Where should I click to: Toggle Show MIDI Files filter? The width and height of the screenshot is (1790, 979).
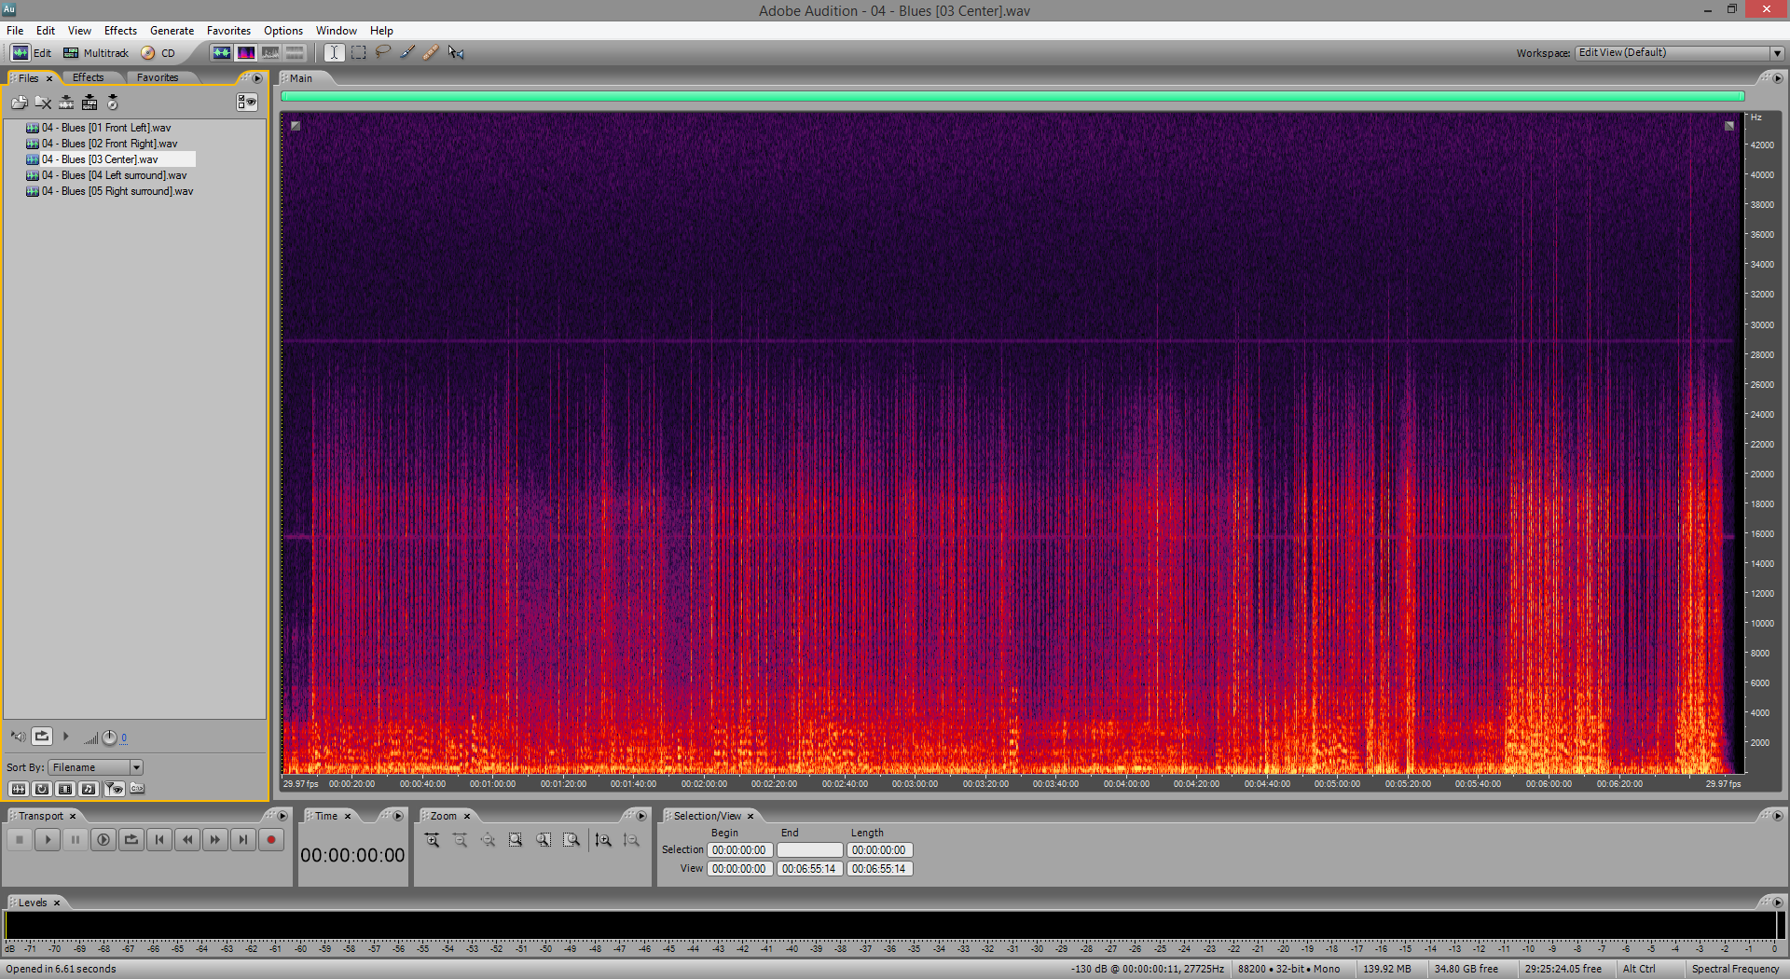pyautogui.click(x=89, y=789)
